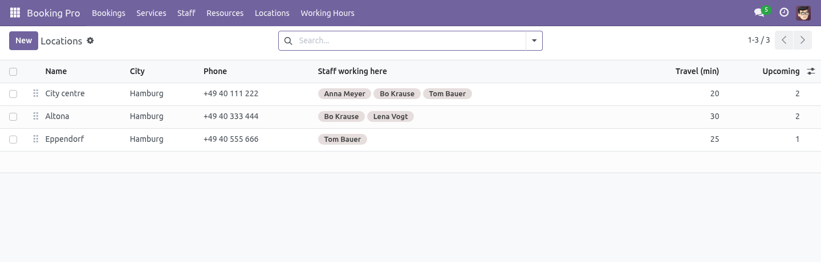This screenshot has width=821, height=262.
Task: Click the Staff working here header
Action: (352, 71)
